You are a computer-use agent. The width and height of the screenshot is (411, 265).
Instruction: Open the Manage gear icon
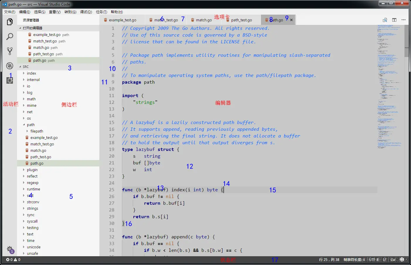[10, 249]
